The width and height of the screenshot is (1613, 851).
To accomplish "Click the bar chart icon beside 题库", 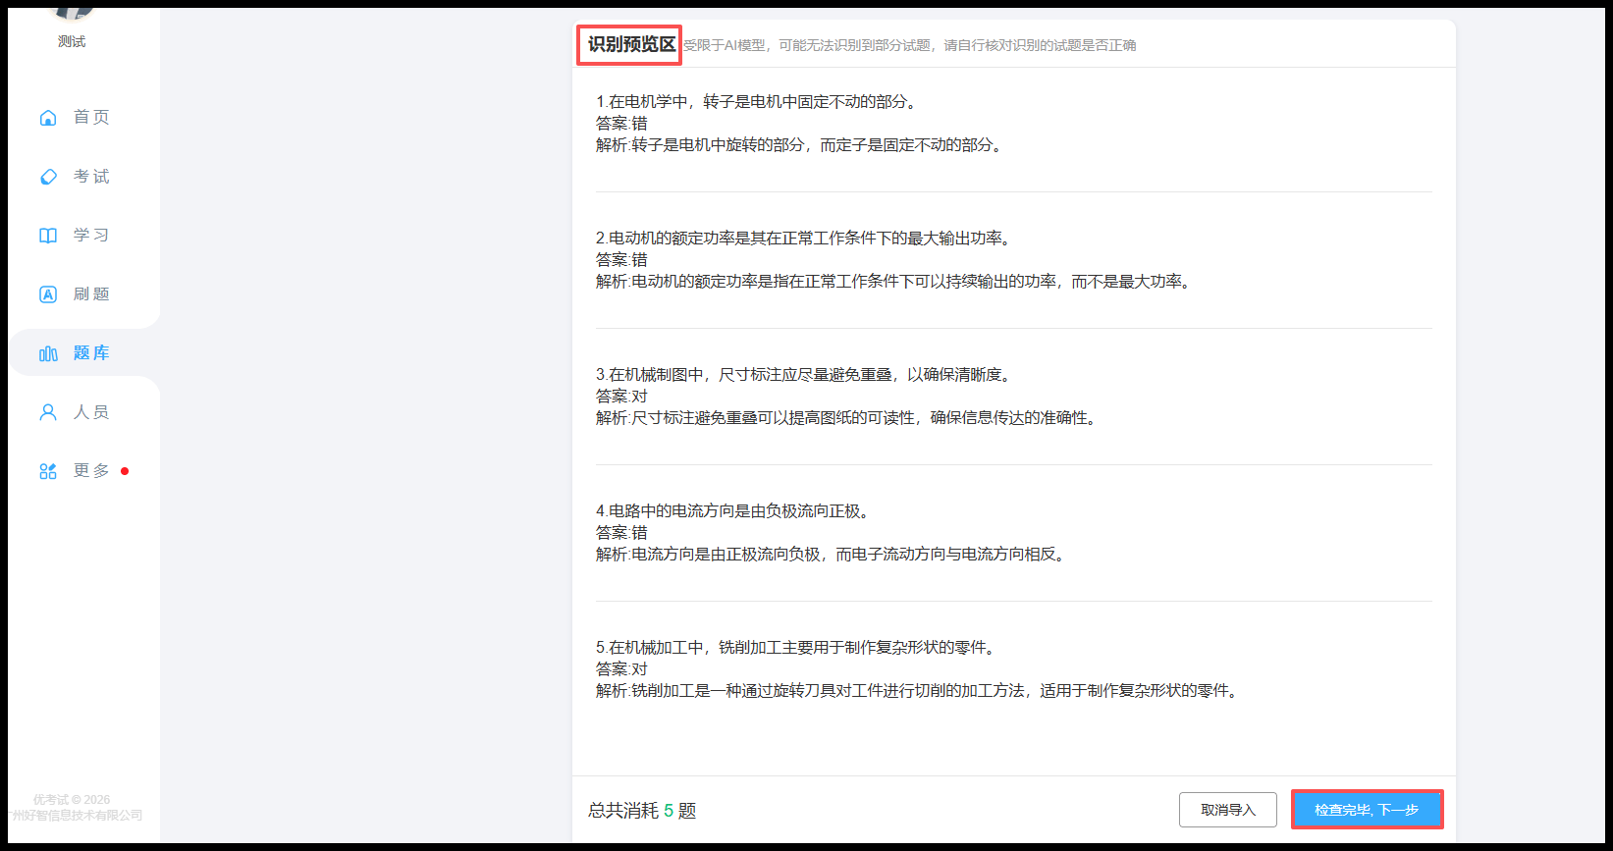I will pos(48,353).
